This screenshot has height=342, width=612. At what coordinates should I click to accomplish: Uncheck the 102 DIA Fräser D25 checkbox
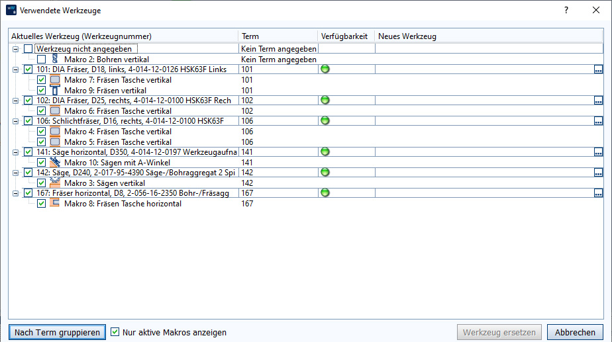[x=28, y=101]
